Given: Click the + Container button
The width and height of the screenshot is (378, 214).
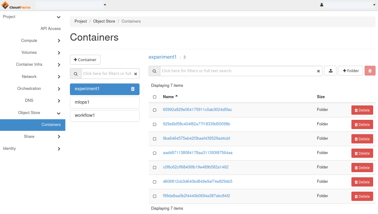Looking at the screenshot, I should click(x=85, y=60).
